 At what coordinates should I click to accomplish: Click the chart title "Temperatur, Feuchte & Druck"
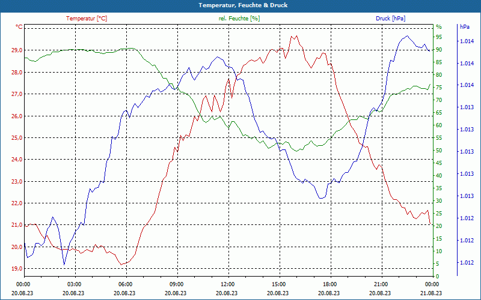pyautogui.click(x=243, y=5)
